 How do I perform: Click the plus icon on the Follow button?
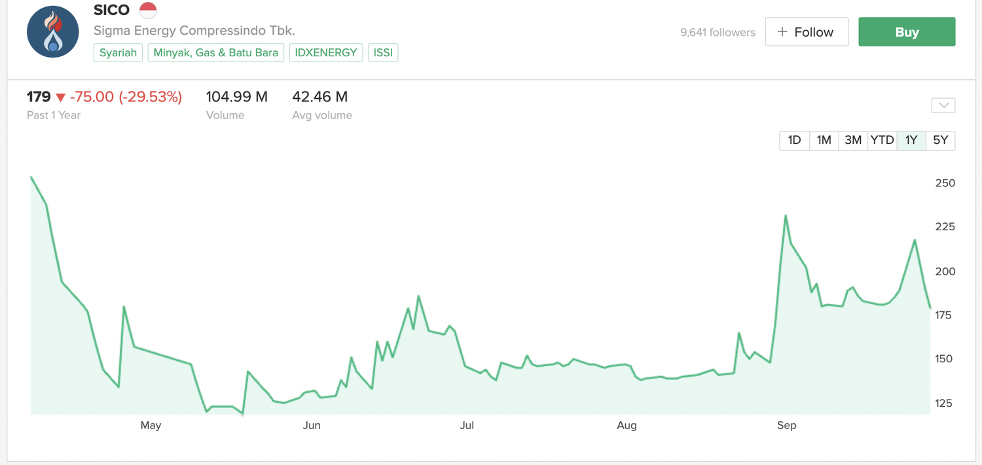(x=781, y=31)
